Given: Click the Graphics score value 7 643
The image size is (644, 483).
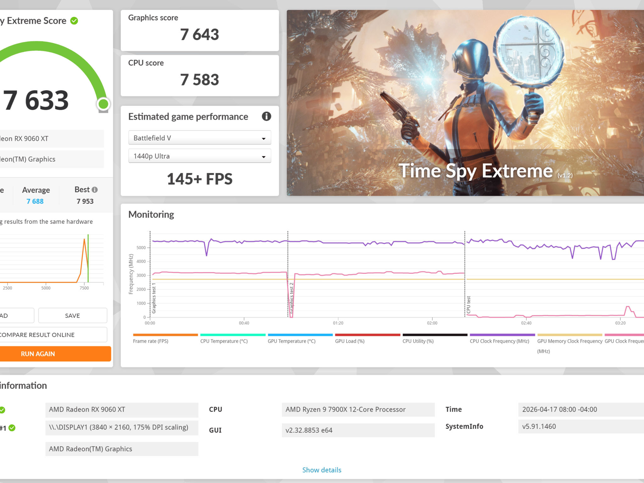Looking at the screenshot, I should point(199,34).
